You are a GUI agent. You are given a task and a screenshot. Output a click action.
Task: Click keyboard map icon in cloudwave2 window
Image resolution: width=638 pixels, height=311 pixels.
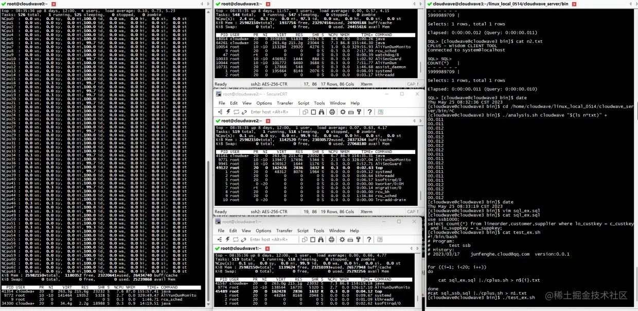tap(351, 112)
